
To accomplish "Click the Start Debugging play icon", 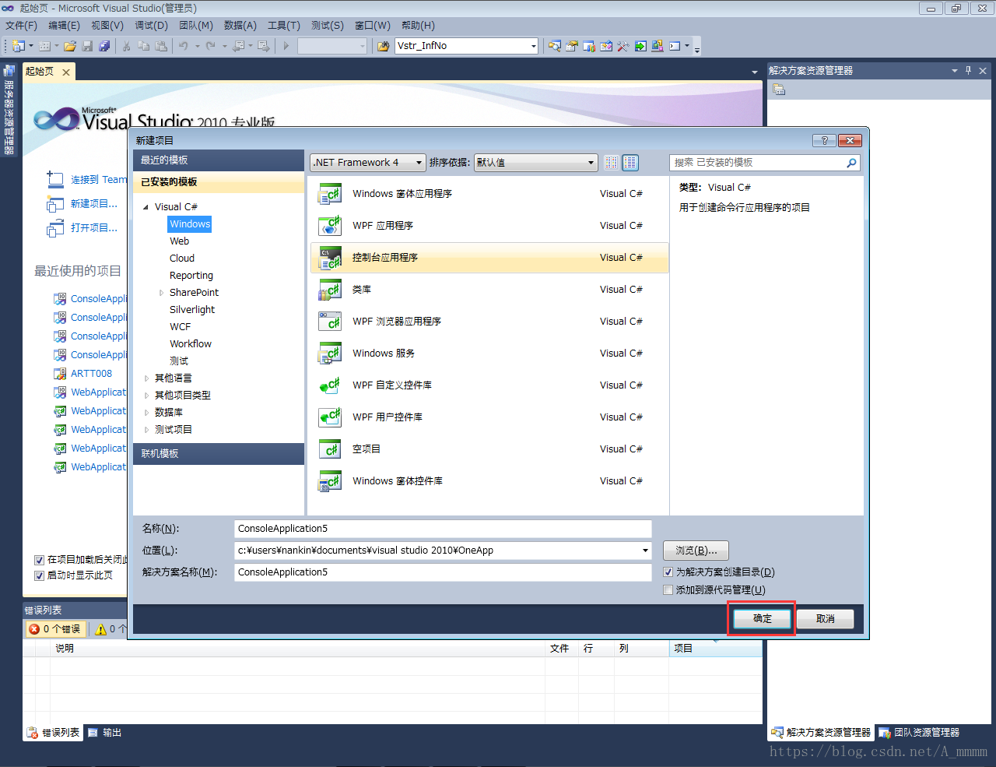I will point(286,46).
